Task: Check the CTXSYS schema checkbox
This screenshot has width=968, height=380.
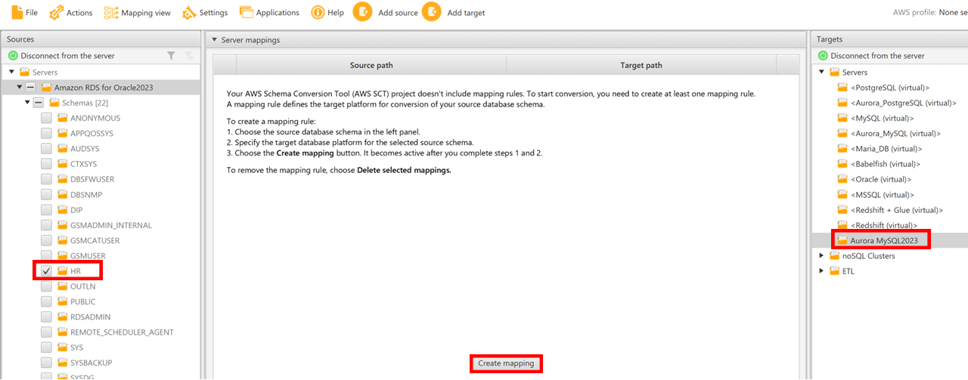Action: point(46,164)
